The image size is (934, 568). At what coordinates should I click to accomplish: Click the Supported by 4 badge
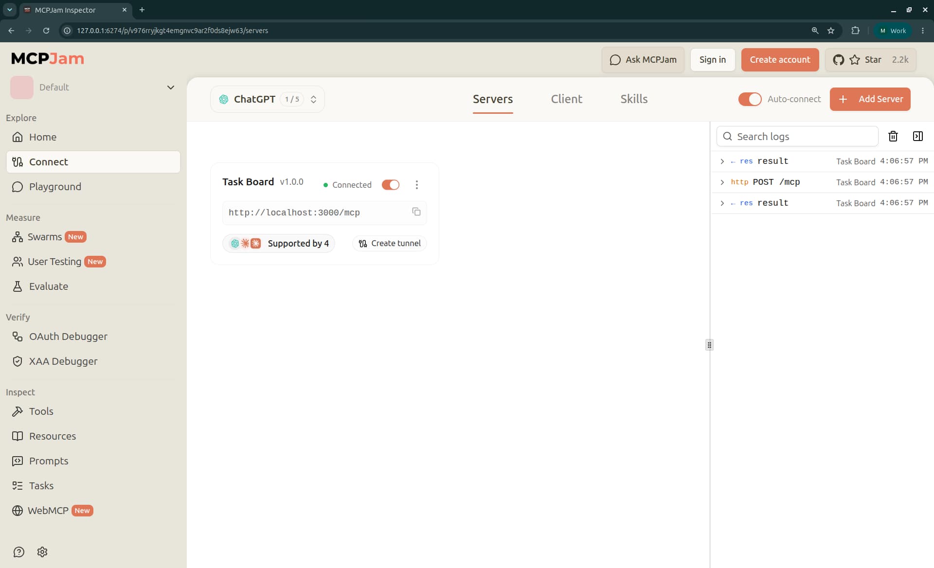pos(279,243)
